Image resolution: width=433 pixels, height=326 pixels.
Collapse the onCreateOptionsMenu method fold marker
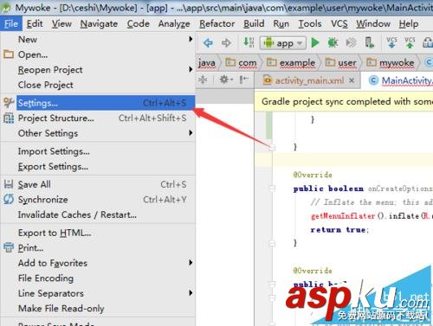click(x=272, y=189)
